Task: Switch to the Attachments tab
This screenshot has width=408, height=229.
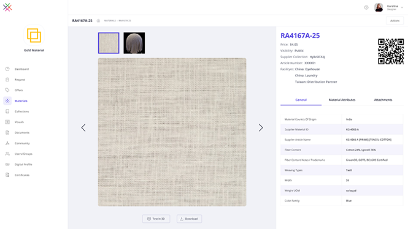Action: tap(383, 100)
